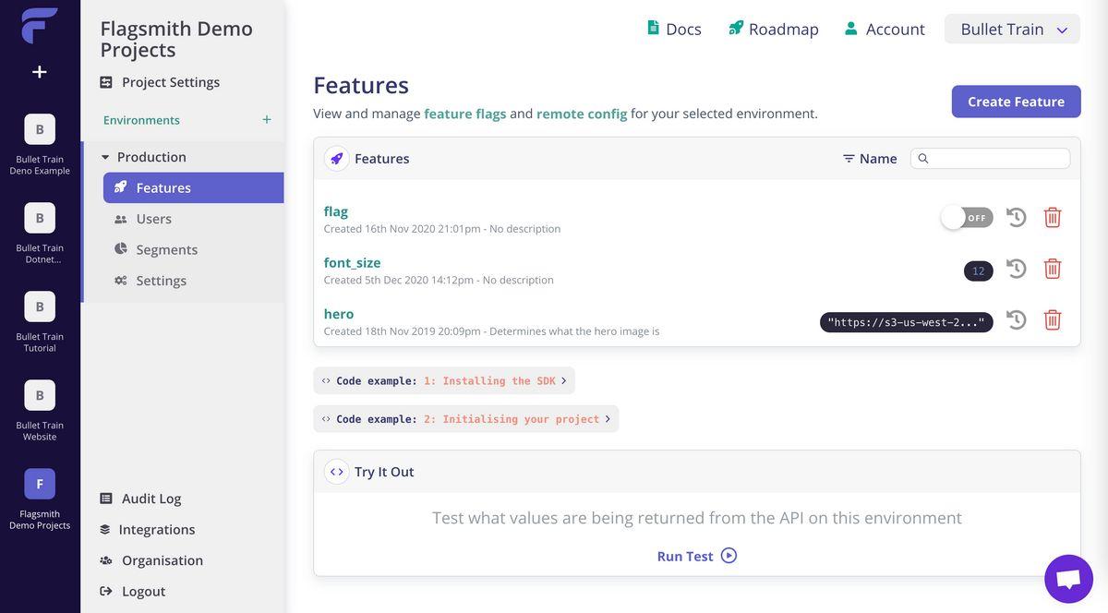The height and width of the screenshot is (613, 1108).
Task: Sort features using the Name filter
Action: [x=869, y=159]
